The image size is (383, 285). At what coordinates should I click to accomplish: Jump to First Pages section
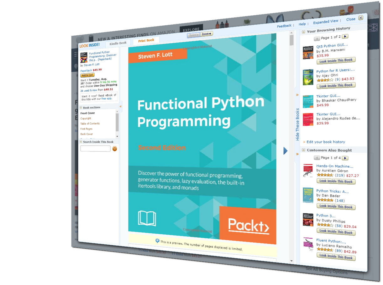click(x=86, y=129)
